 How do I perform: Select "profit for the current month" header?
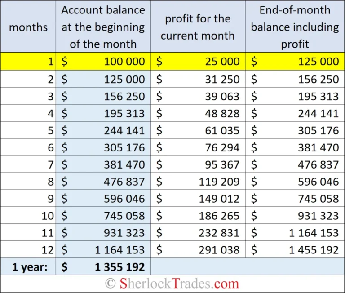(x=198, y=27)
